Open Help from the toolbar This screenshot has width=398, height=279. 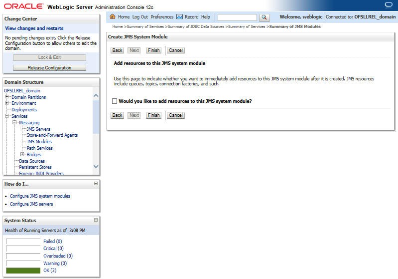(x=206, y=17)
